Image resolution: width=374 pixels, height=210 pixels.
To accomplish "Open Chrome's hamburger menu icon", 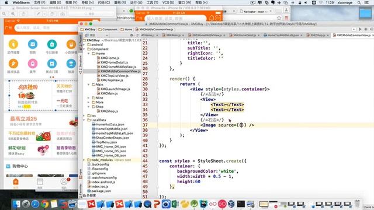I will (286, 18).
